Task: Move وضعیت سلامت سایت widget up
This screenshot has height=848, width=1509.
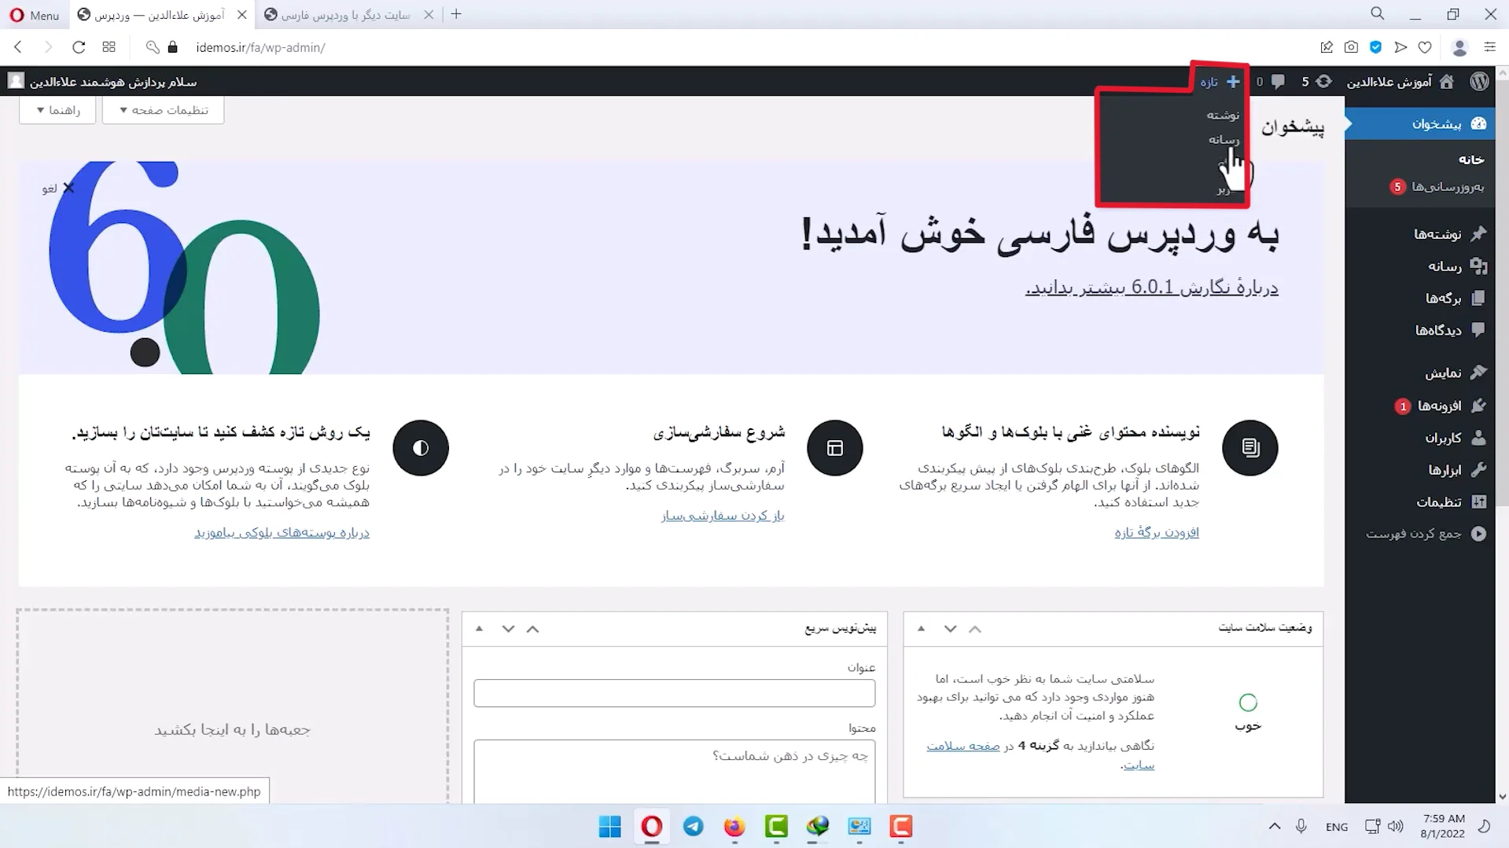Action: [x=975, y=629]
